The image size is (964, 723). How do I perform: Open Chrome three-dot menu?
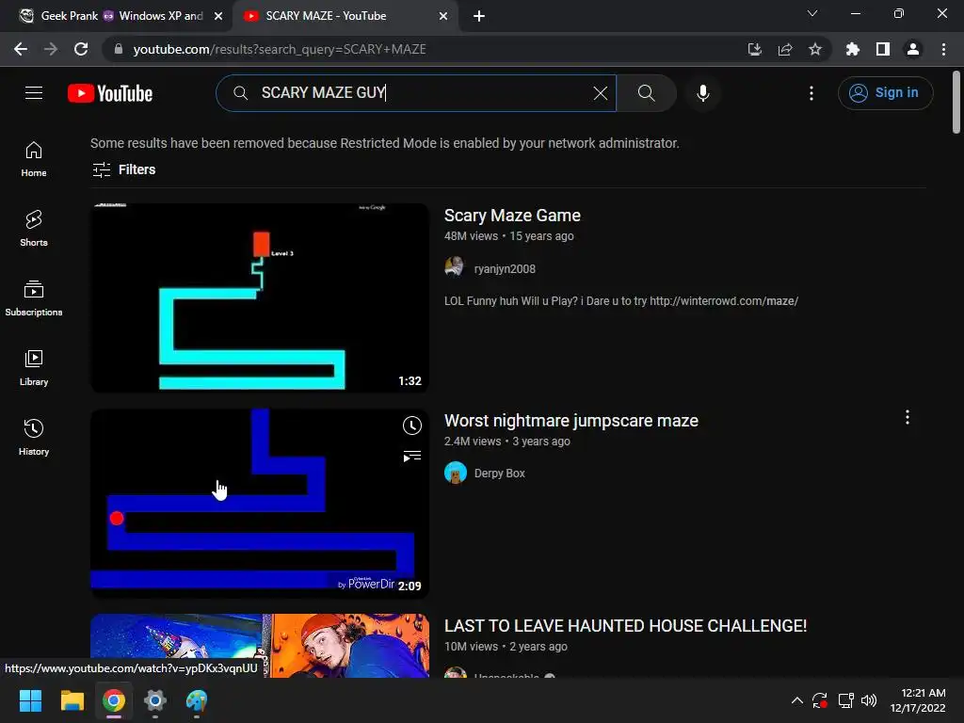pyautogui.click(x=943, y=49)
